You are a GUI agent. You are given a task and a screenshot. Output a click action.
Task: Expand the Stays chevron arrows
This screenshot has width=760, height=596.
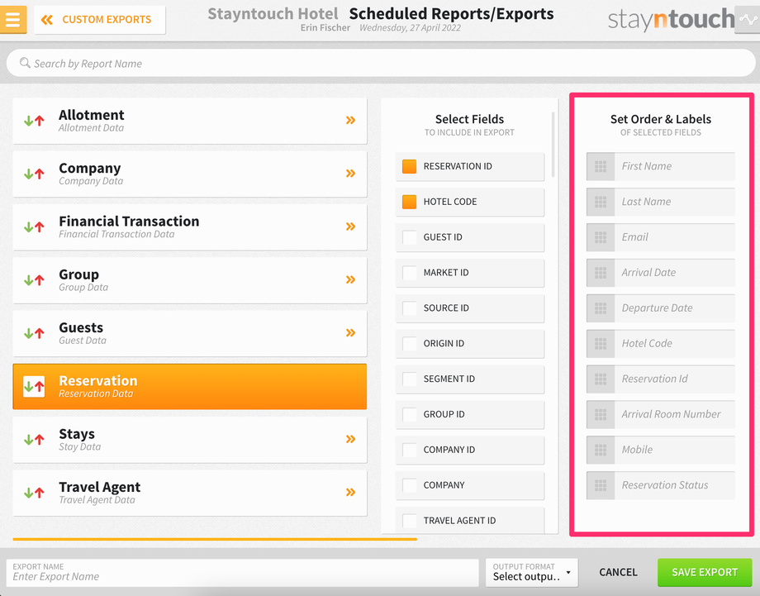pyautogui.click(x=350, y=440)
